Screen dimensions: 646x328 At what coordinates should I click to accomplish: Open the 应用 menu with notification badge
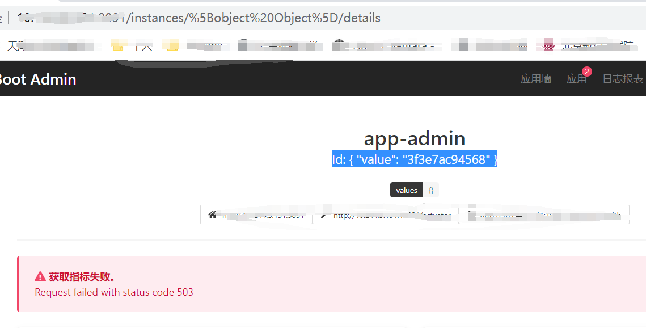tap(577, 79)
